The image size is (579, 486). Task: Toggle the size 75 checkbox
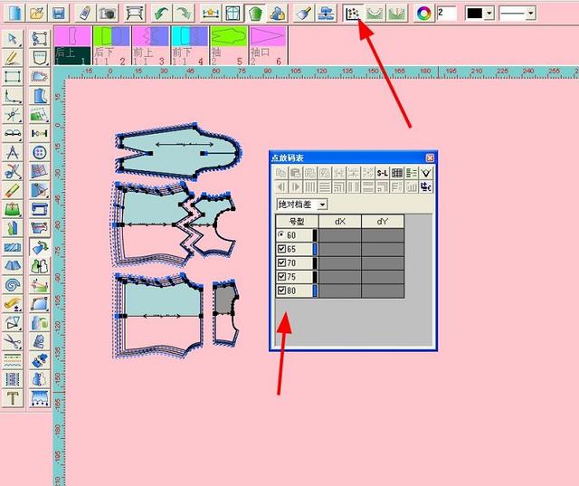pyautogui.click(x=281, y=277)
